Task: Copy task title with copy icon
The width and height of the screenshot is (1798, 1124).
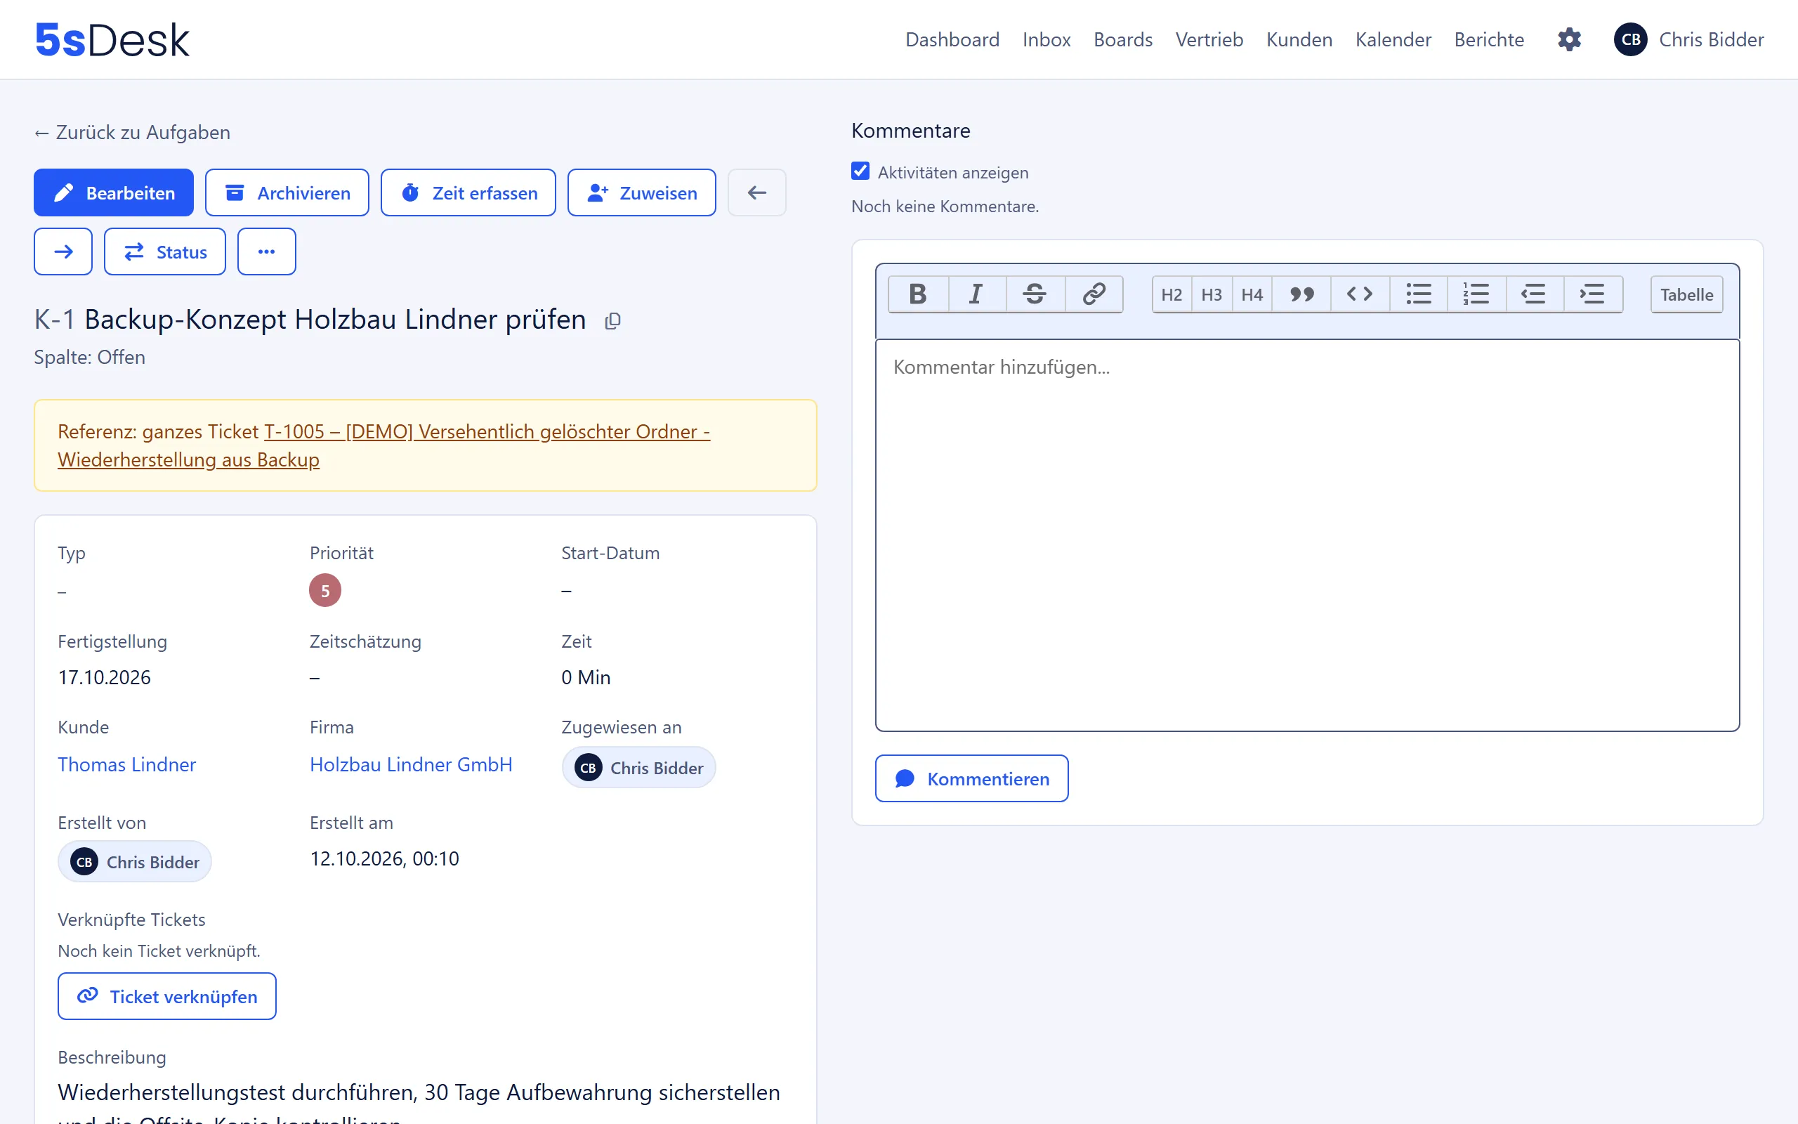Action: pyautogui.click(x=613, y=321)
